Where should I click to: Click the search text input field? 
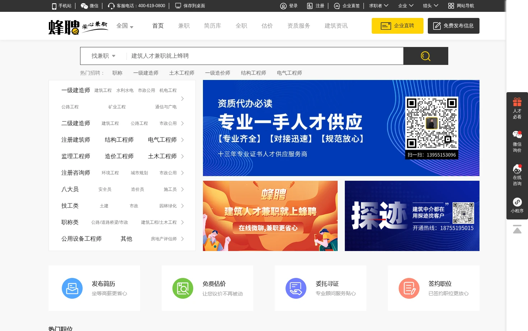point(265,56)
